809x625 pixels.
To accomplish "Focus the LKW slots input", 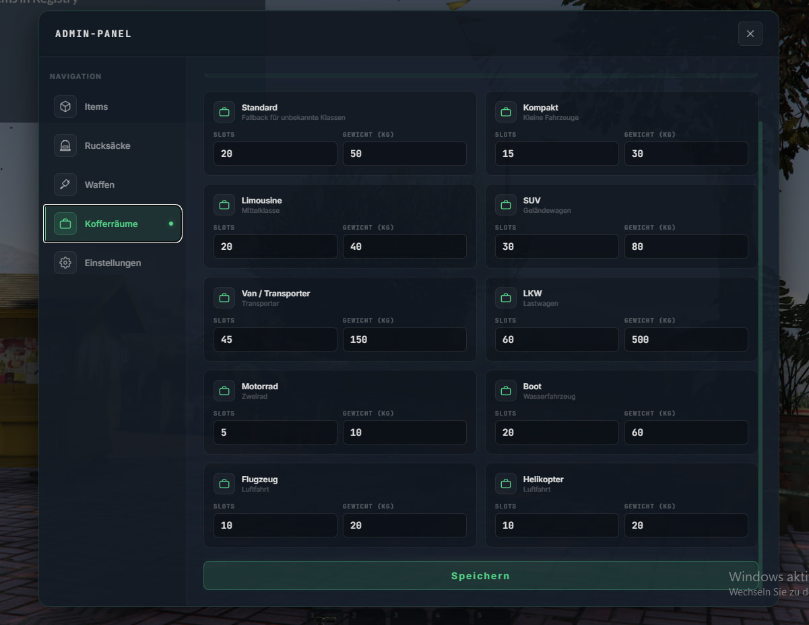I will [x=557, y=339].
